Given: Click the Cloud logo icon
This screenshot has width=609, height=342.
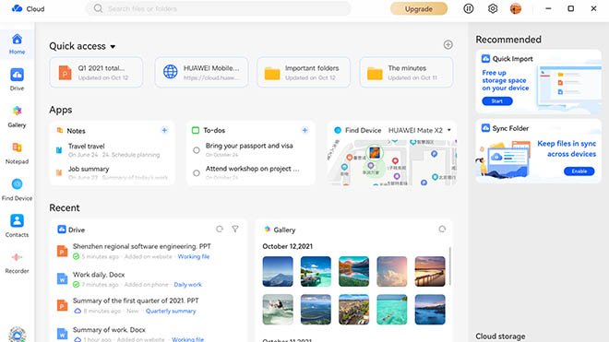Looking at the screenshot, I should coord(18,8).
